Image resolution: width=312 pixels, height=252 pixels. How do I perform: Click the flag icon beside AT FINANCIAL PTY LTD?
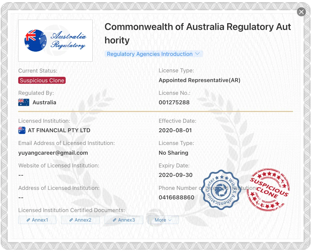click(22, 130)
